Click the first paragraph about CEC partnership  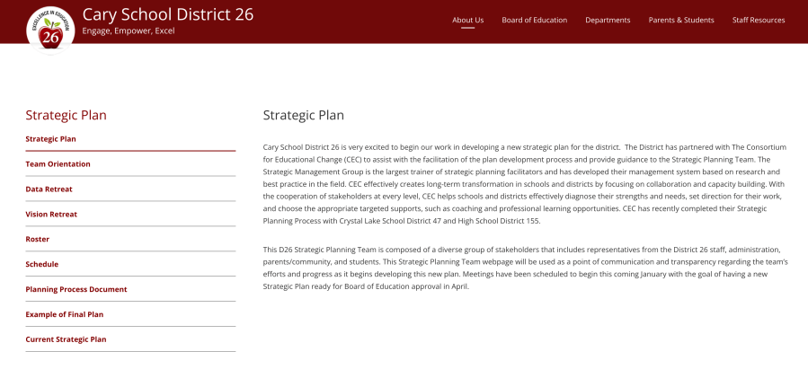click(x=525, y=183)
